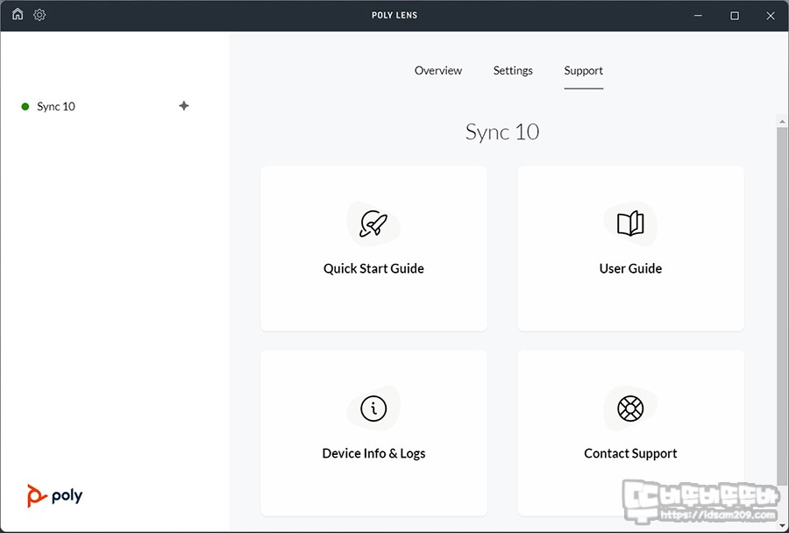Click the Poly logo at bottom left
Viewport: 789px width, 533px height.
pos(55,496)
